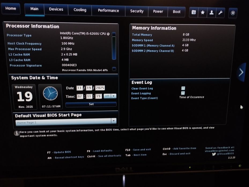Click the analog clock widget
This screenshot has height=187, width=249.
pyautogui.click(x=50, y=94)
